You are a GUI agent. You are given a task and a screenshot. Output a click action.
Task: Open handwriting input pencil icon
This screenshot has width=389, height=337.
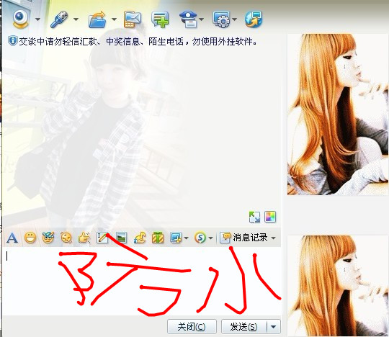tap(102, 238)
